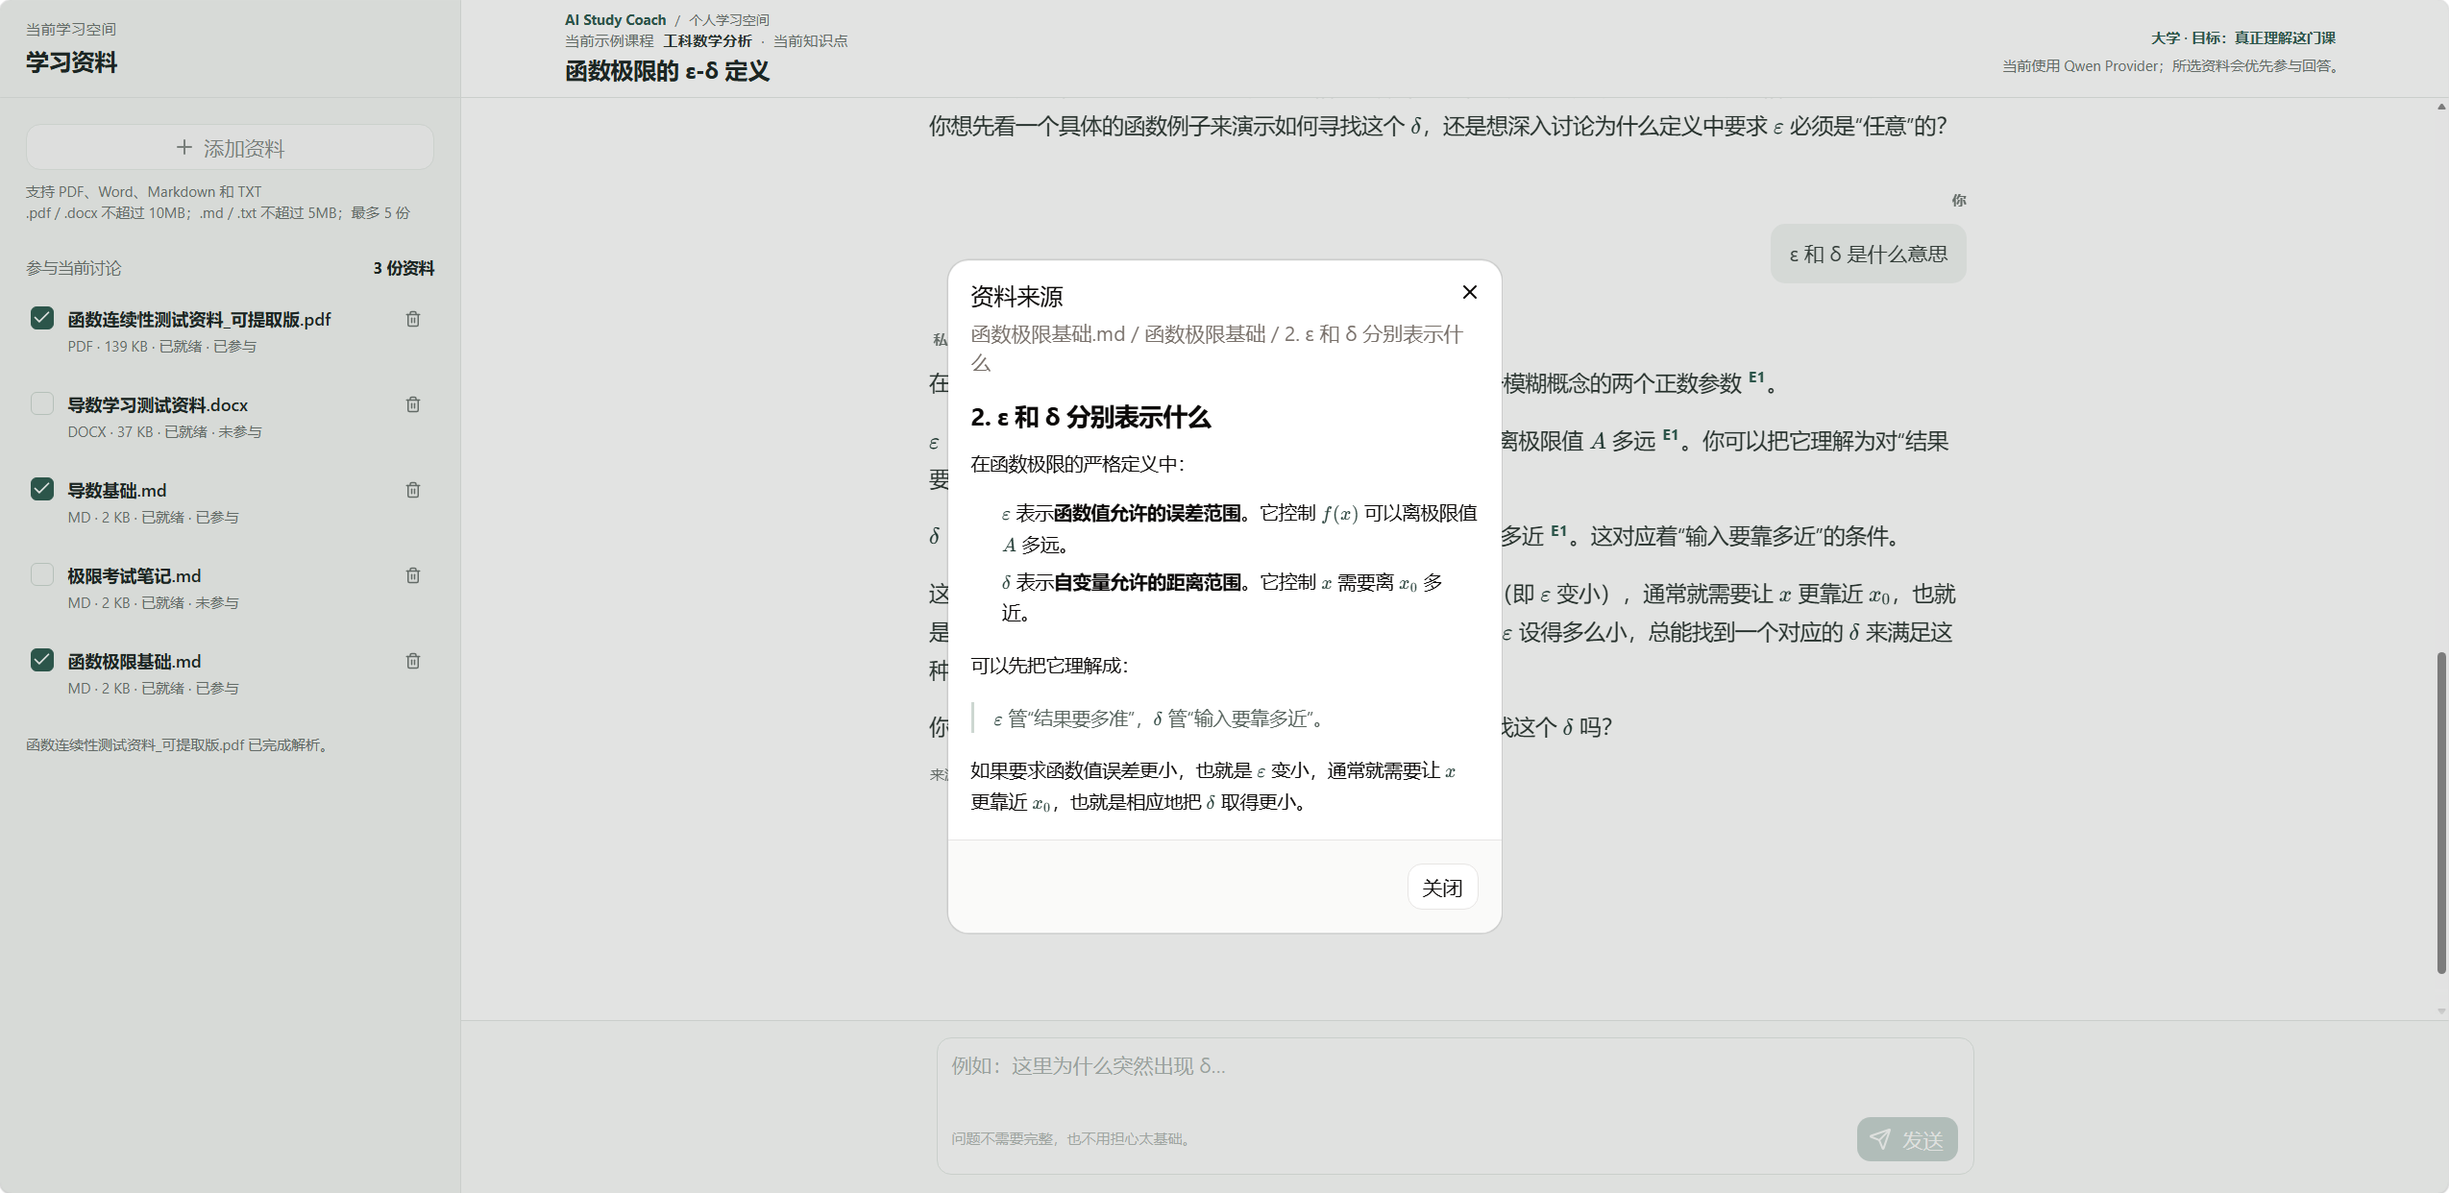Delete 导数基础.md via trash icon
The image size is (2449, 1193).
413,490
